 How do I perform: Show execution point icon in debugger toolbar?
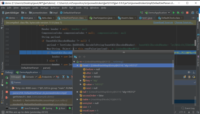58,77
